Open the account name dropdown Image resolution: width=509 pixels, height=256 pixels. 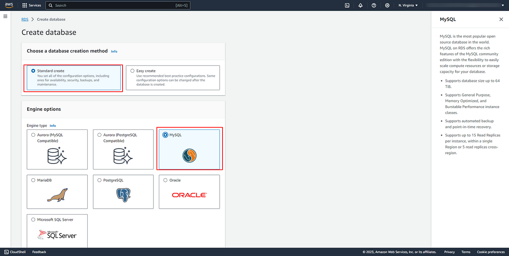tap(465, 5)
